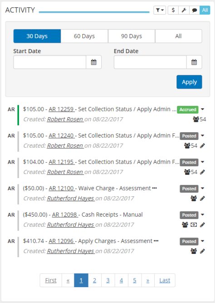Viewport: 215px width, 303px height.
Task: Open the AR 12240 link
Action: pyautogui.click(x=61, y=136)
